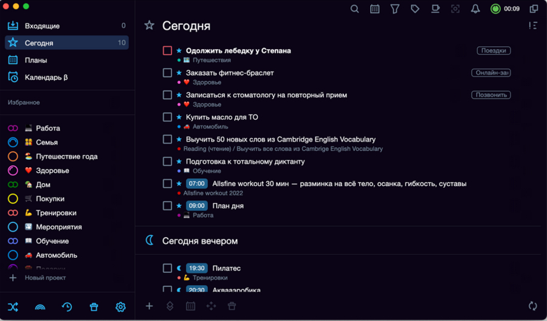This screenshot has width=547, height=321.
Task: Click the filter funnel icon
Action: pos(395,9)
